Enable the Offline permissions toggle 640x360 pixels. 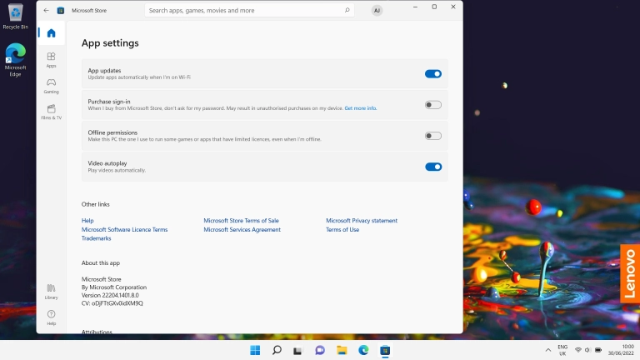click(x=433, y=136)
